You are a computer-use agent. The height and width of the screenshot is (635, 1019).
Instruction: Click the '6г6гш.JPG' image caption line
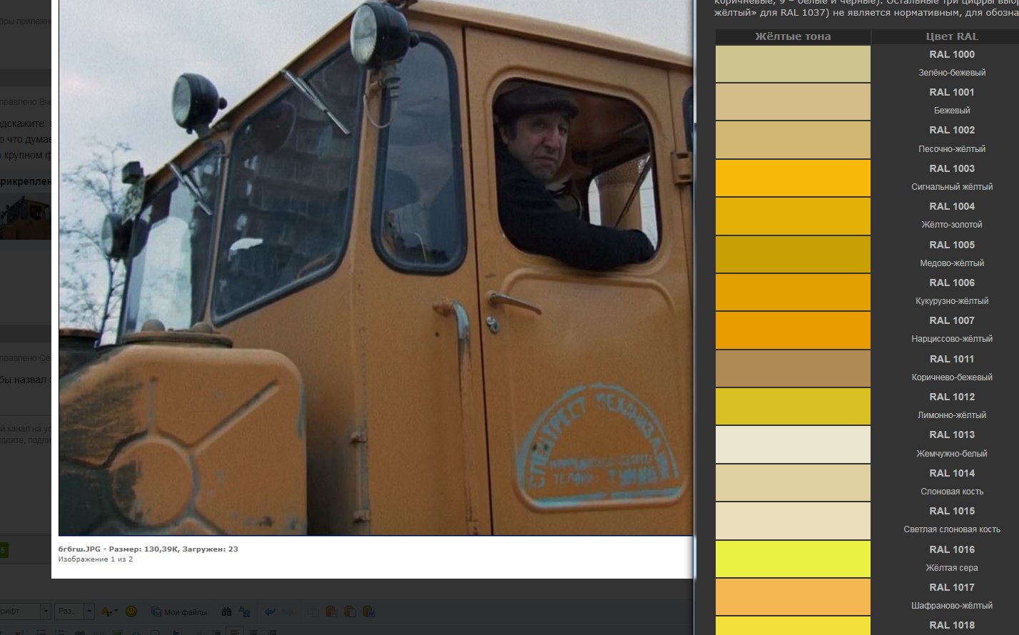tap(148, 549)
